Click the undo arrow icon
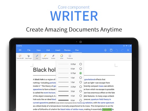Viewport: 148px width, 111px height. [117, 50]
